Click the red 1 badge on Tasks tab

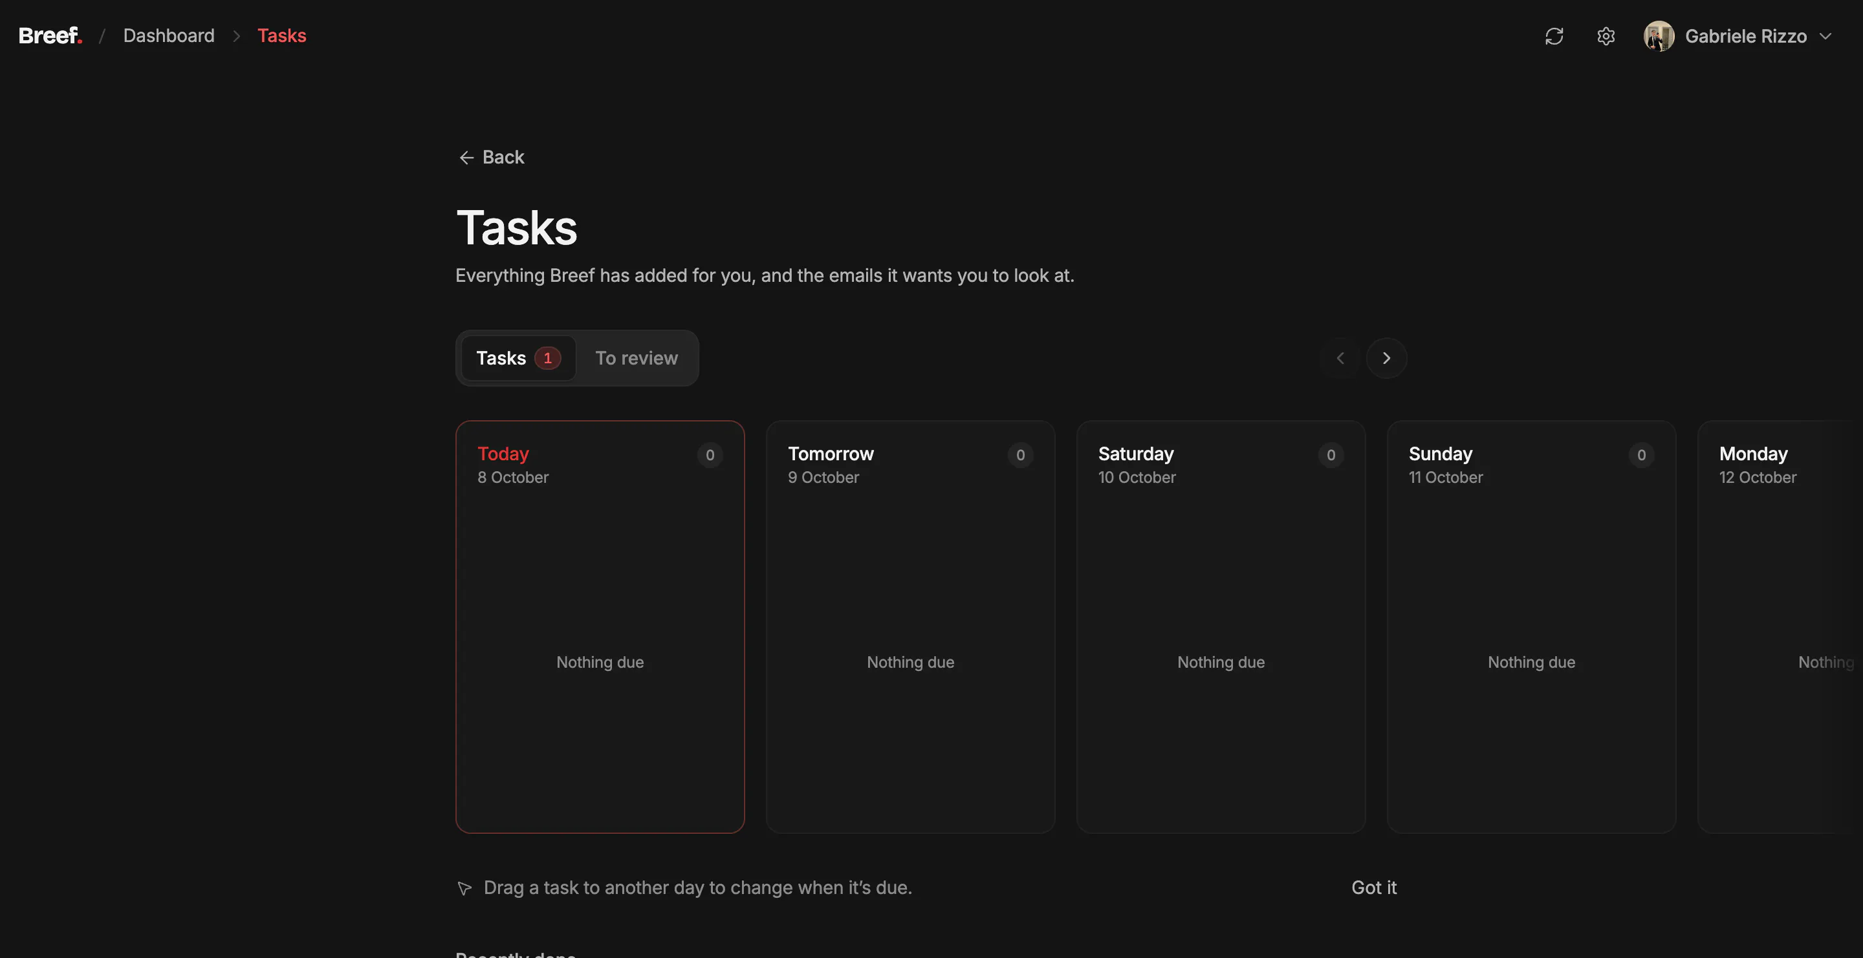547,357
